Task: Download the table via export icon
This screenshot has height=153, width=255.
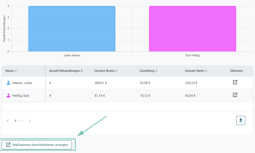Action: click(241, 120)
